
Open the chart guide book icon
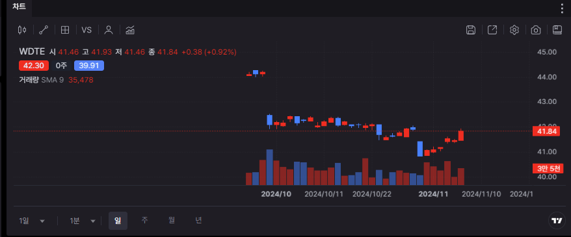point(557,30)
